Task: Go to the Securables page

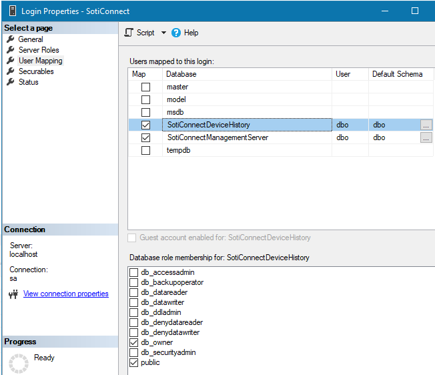Action: pos(36,71)
